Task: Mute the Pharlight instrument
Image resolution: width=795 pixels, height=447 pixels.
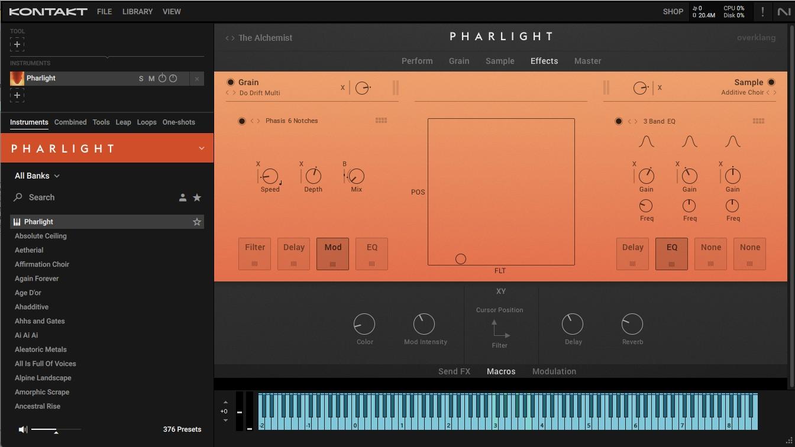Action: [151, 77]
